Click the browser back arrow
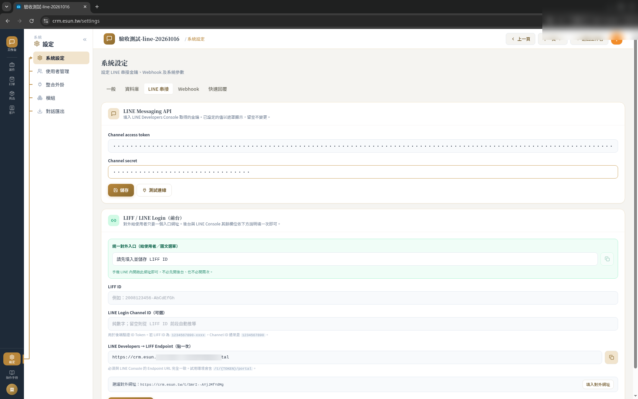The width and height of the screenshot is (638, 399). tap(8, 21)
